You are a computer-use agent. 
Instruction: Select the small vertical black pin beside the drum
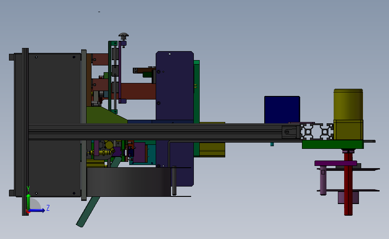coord(174,181)
